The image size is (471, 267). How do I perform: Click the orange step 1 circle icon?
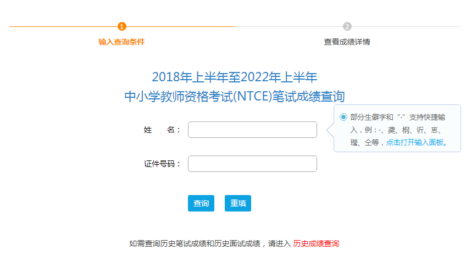(121, 26)
